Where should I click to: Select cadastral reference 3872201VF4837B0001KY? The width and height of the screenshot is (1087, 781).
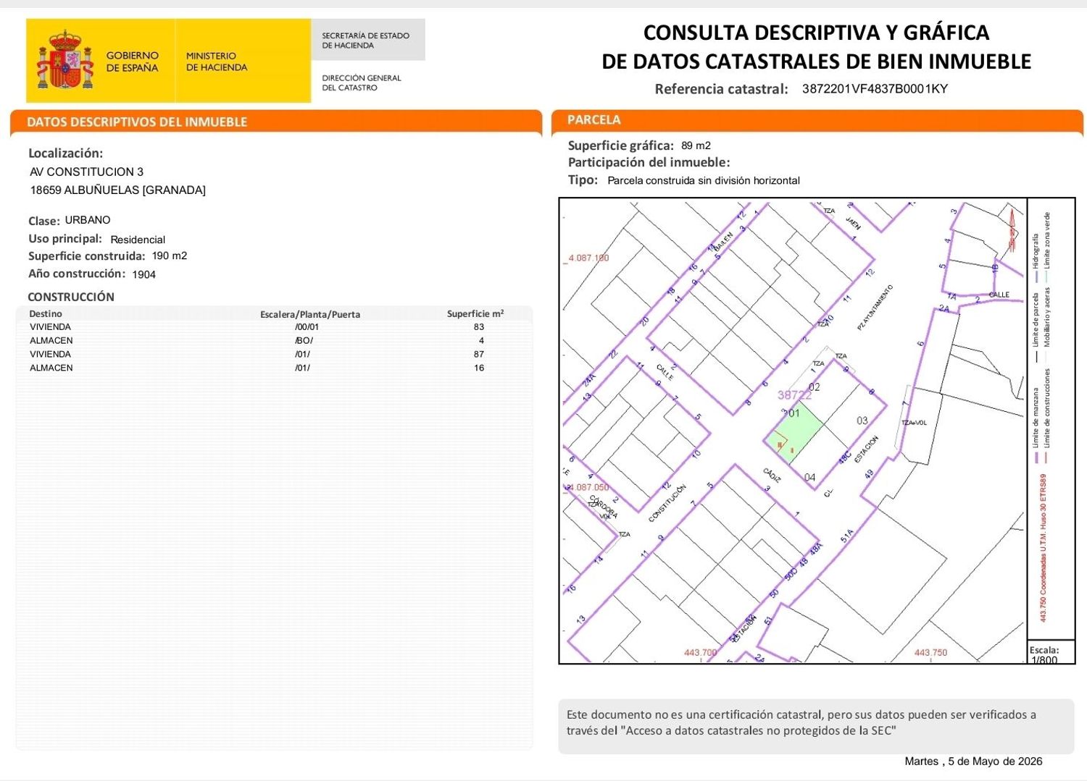tap(875, 89)
